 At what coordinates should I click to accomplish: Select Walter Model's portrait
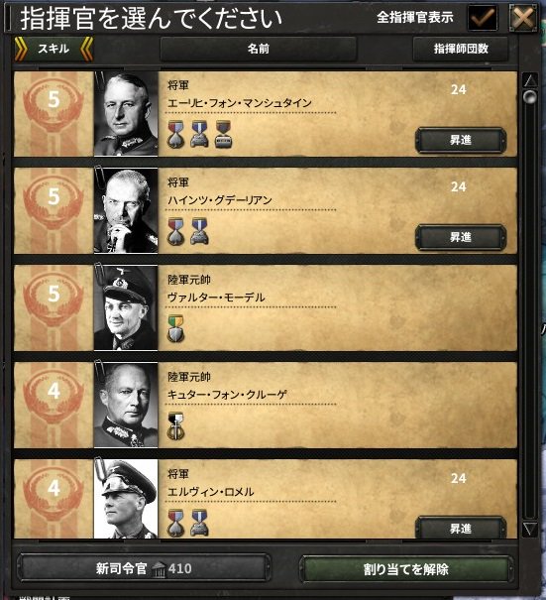[126, 307]
